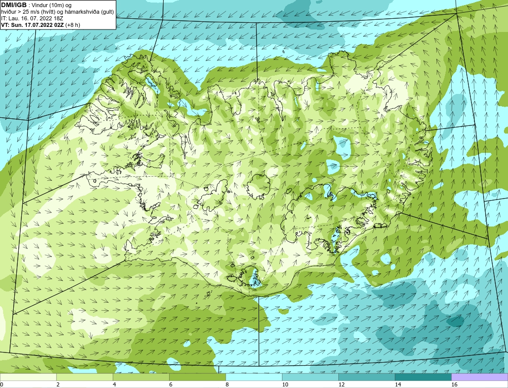Image resolution: width=508 pixels, height=388 pixels.
Task: Click the purple legend swatch above 16 m/s
Action: (480, 377)
